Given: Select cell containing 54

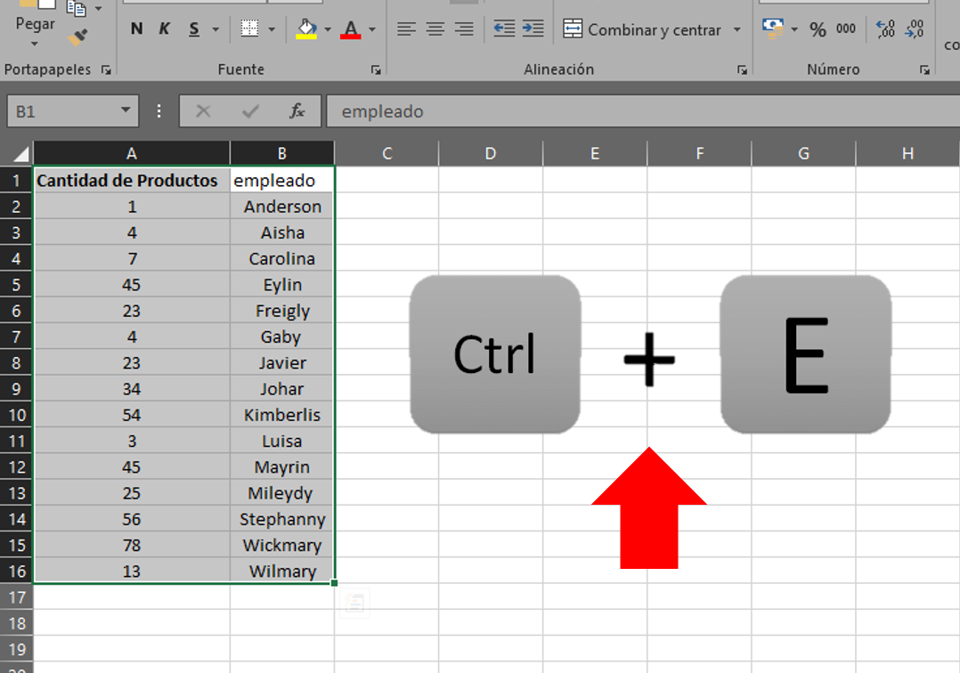Looking at the screenshot, I should click(x=132, y=415).
